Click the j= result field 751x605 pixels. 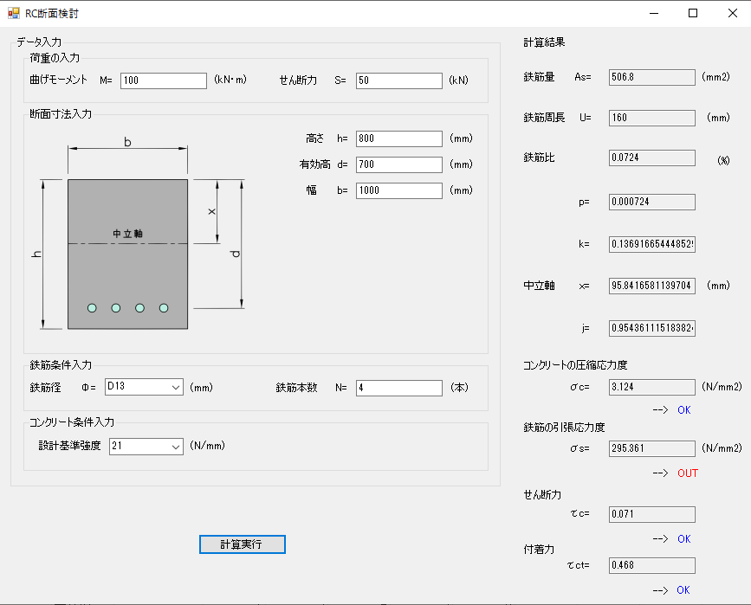tap(652, 328)
